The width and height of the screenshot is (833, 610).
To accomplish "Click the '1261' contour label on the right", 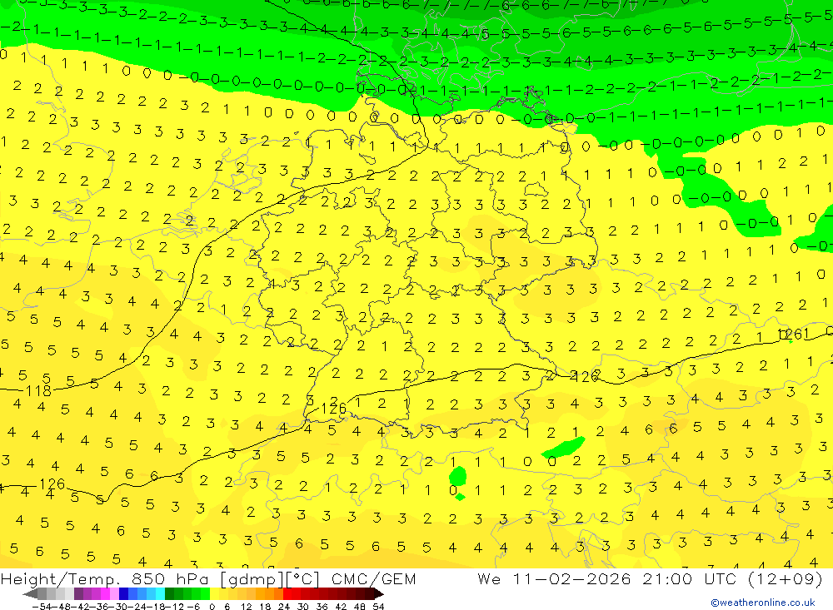I will coord(793,335).
